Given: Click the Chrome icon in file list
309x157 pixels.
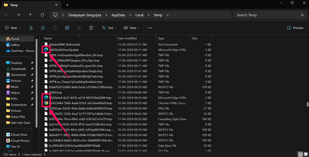Looking at the screenshot, I should [46, 103].
